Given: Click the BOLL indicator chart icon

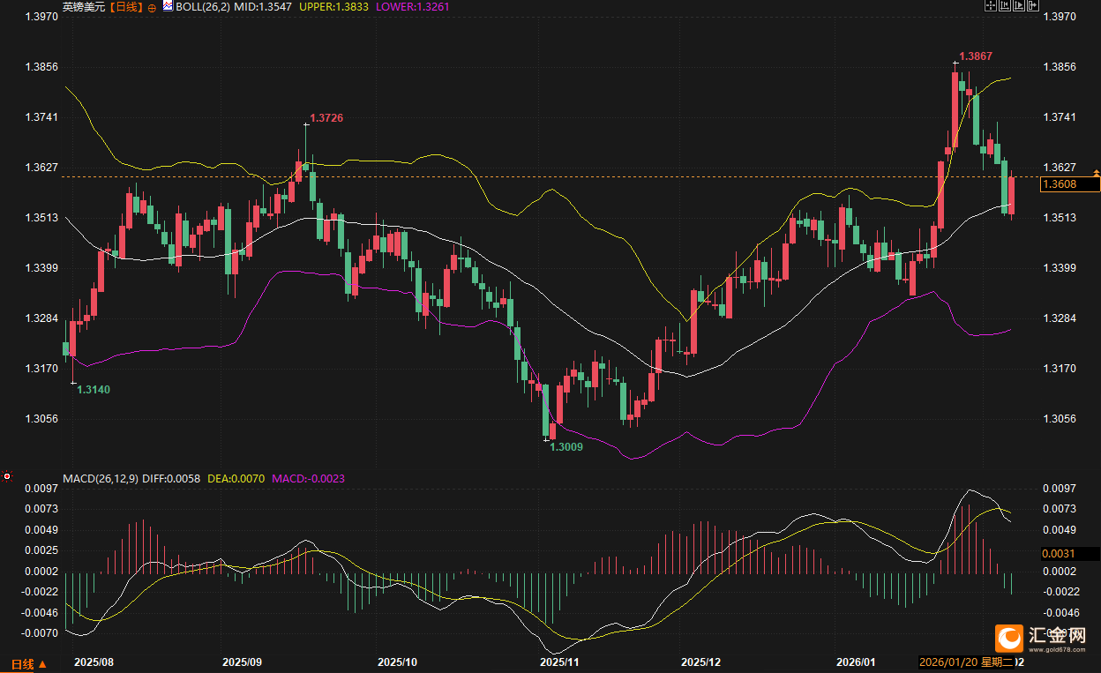Looking at the screenshot, I should pos(168,6).
